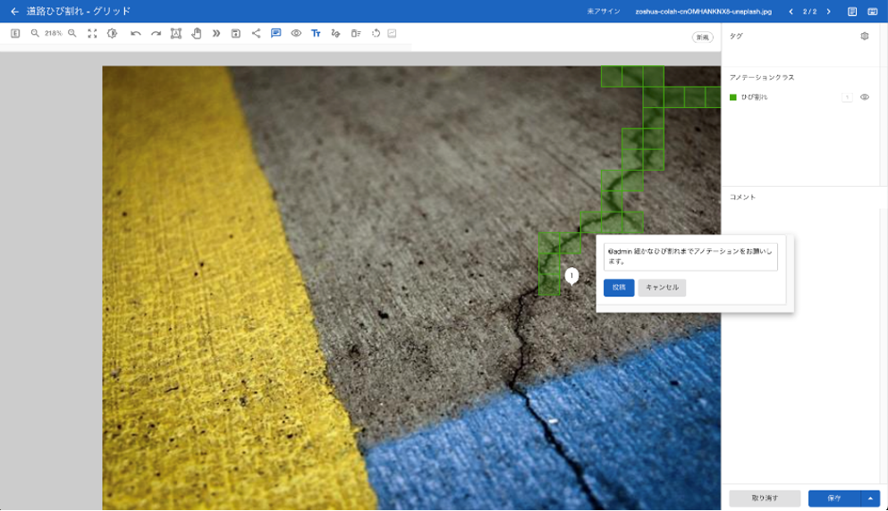Go back using the top-left arrow
This screenshot has height=511, width=888.
click(14, 12)
